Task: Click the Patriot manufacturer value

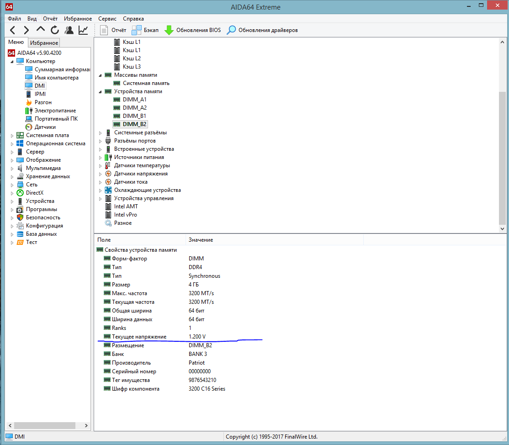Action: point(197,363)
